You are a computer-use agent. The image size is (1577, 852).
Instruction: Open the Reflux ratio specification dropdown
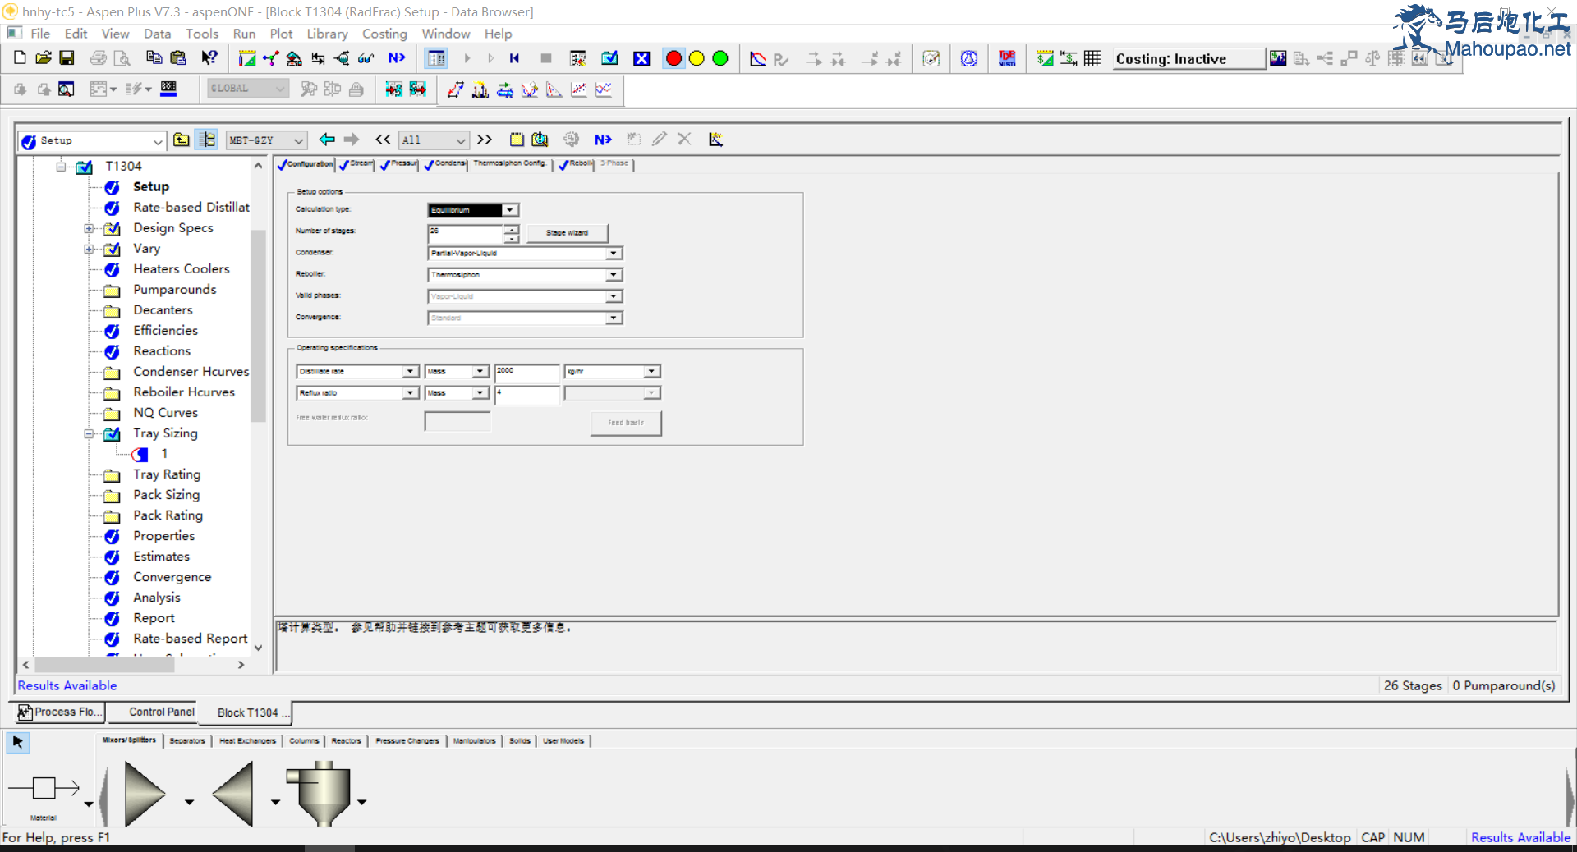click(410, 393)
